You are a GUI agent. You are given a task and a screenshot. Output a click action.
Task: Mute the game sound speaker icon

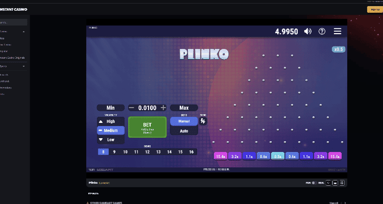(x=308, y=31)
